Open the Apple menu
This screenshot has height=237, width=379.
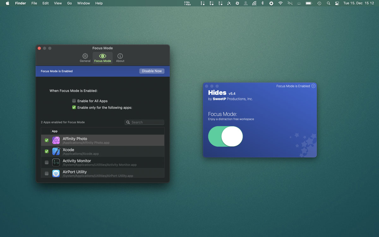coord(7,3)
